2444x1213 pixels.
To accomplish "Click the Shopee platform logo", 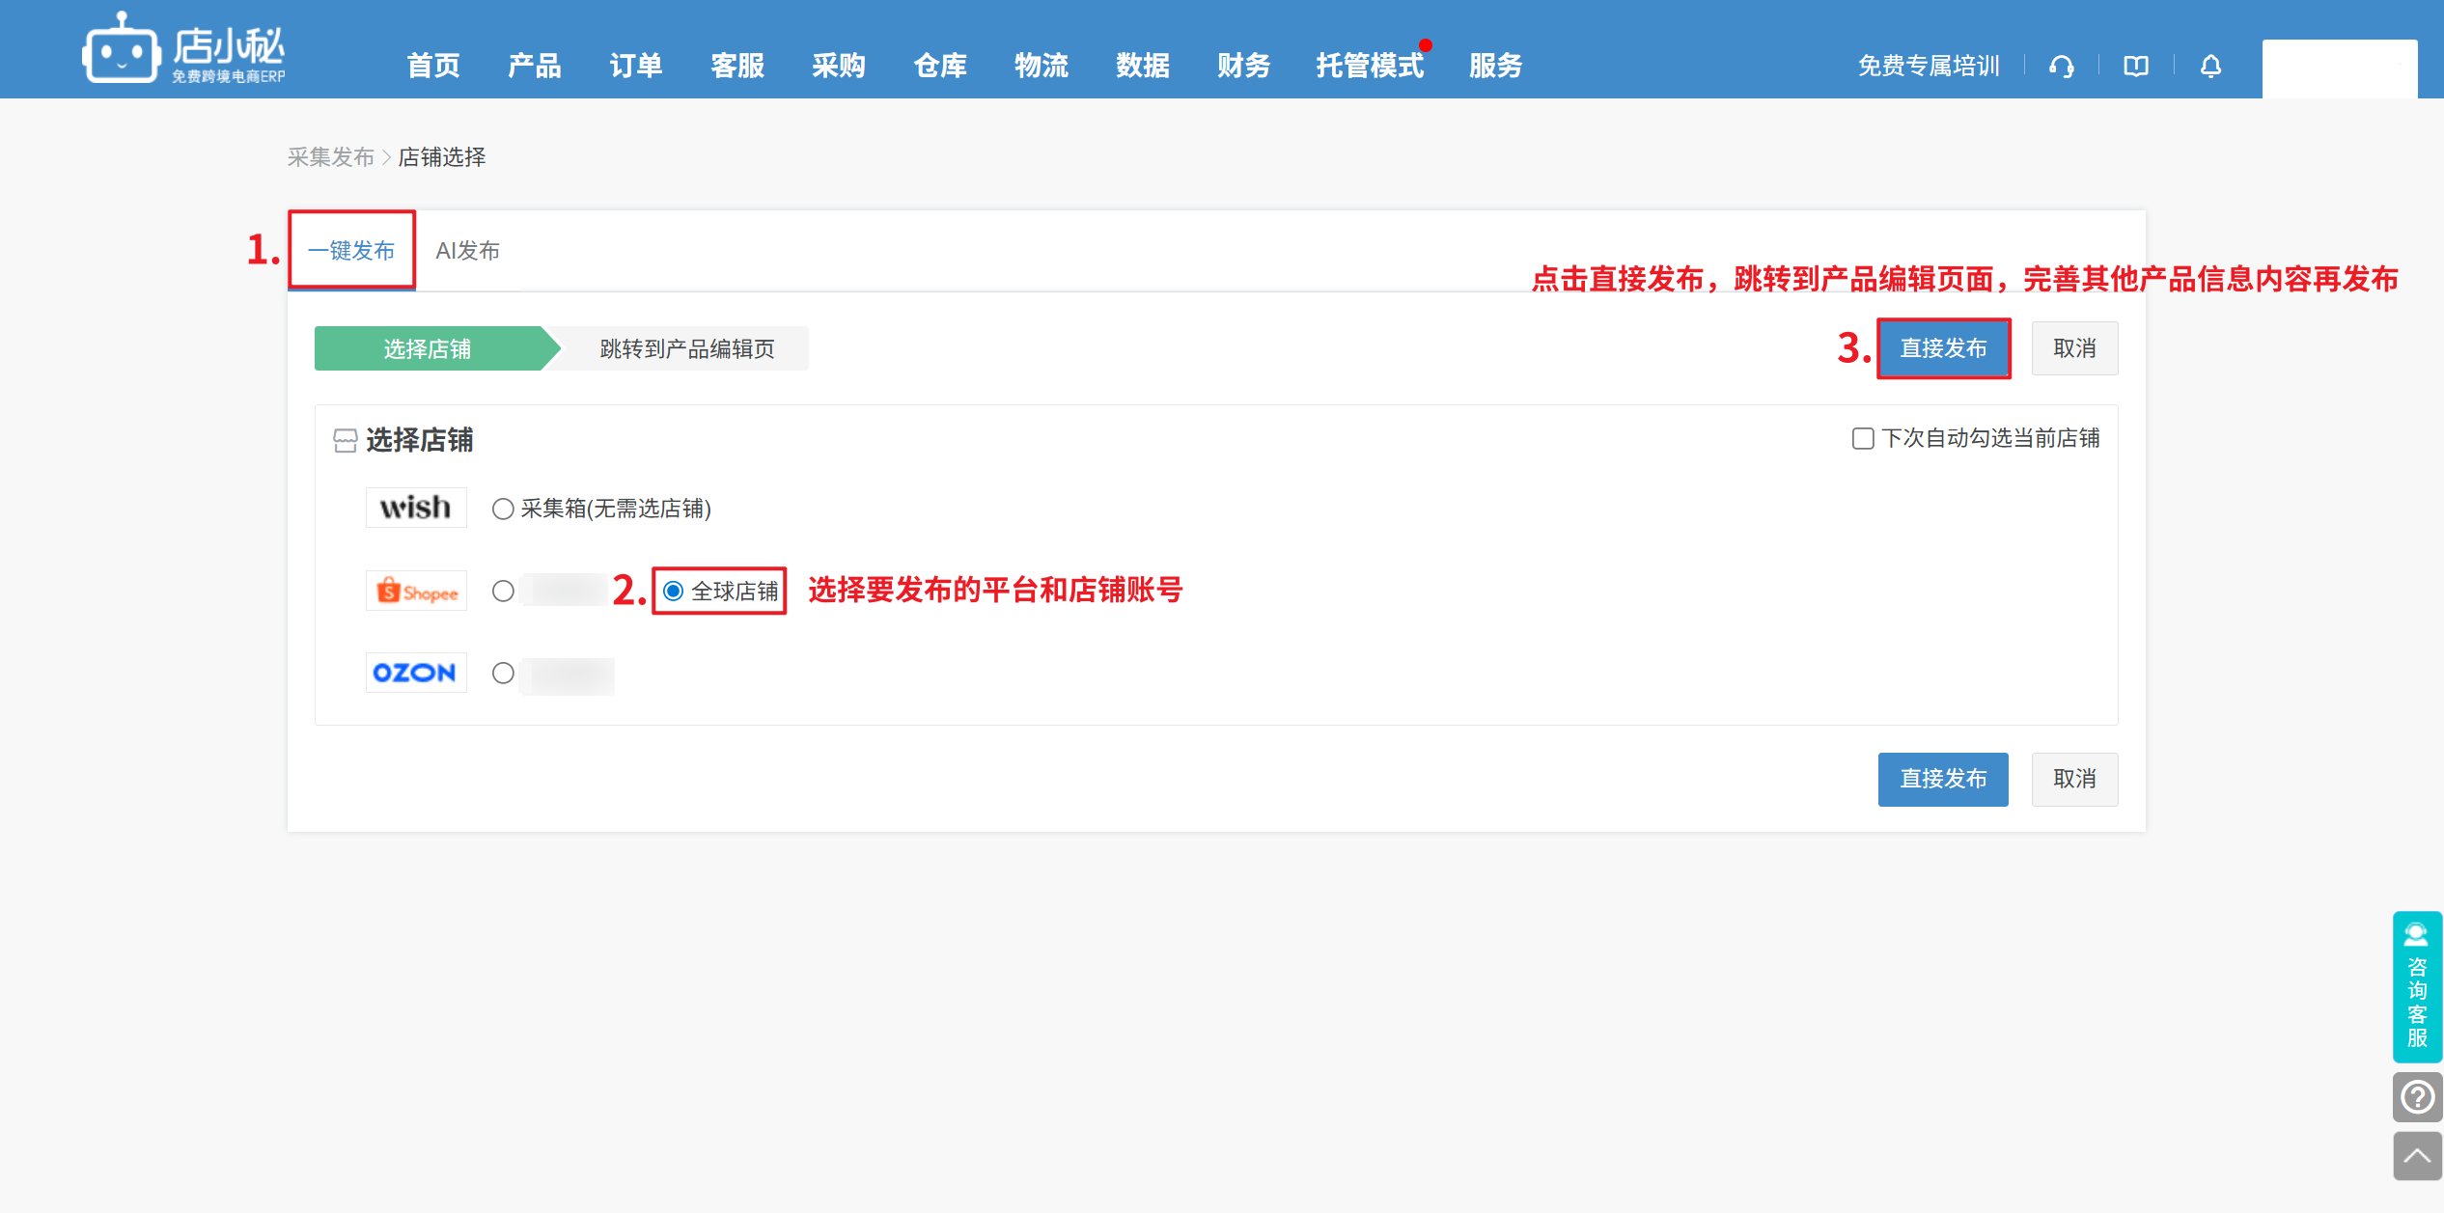I will (x=416, y=592).
